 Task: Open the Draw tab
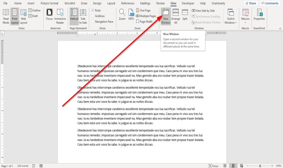84,3
